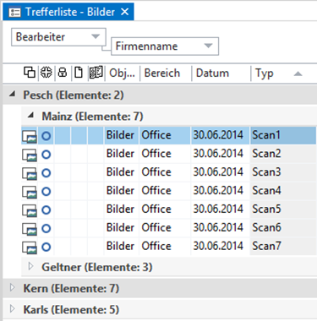This screenshot has width=317, height=321.
Task: Click the blue circle status in Scan3 row
Action: 46,173
